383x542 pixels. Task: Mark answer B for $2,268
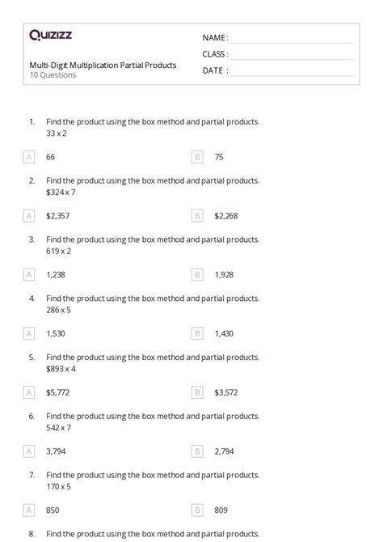[197, 216]
